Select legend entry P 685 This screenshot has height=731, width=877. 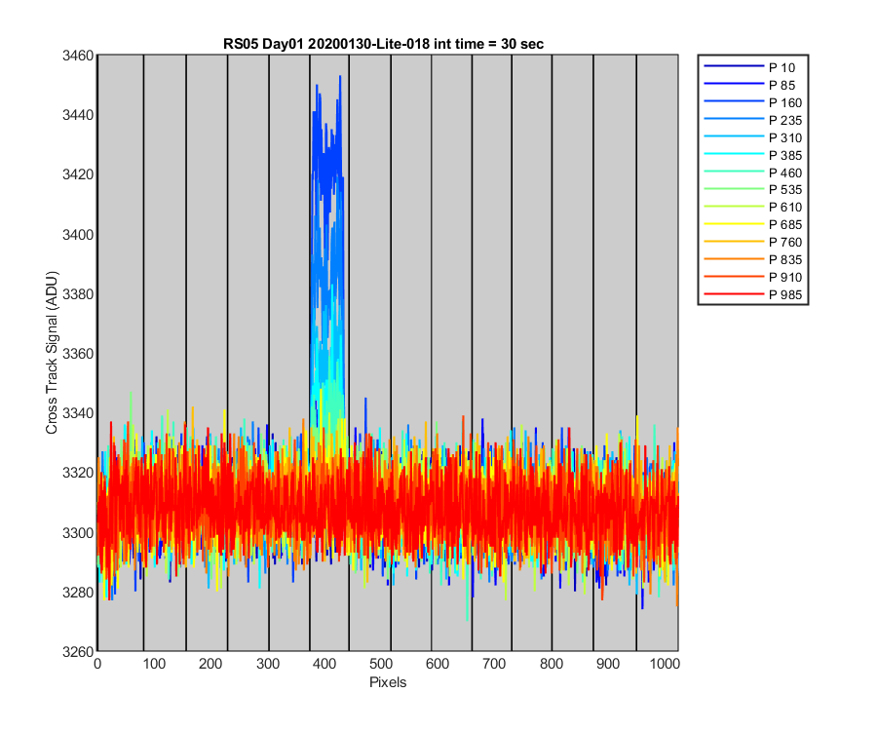point(753,224)
